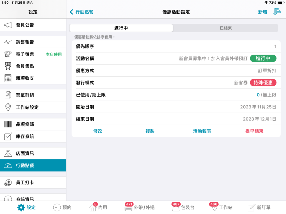This screenshot has height=214, width=286.
Task: Click the info circle icon for 系統資訊
Action: point(8,199)
